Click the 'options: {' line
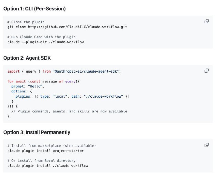Viewport: 219px width, 178px height. 22,91
